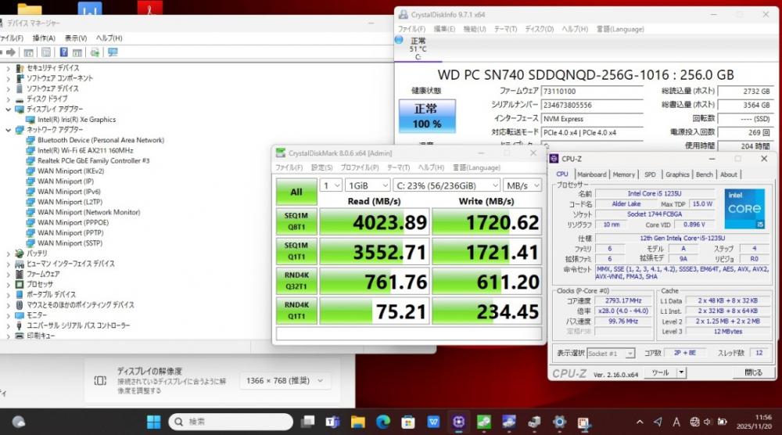The image size is (782, 435).
Task: Click the battery tray icon
Action: [x=722, y=422]
